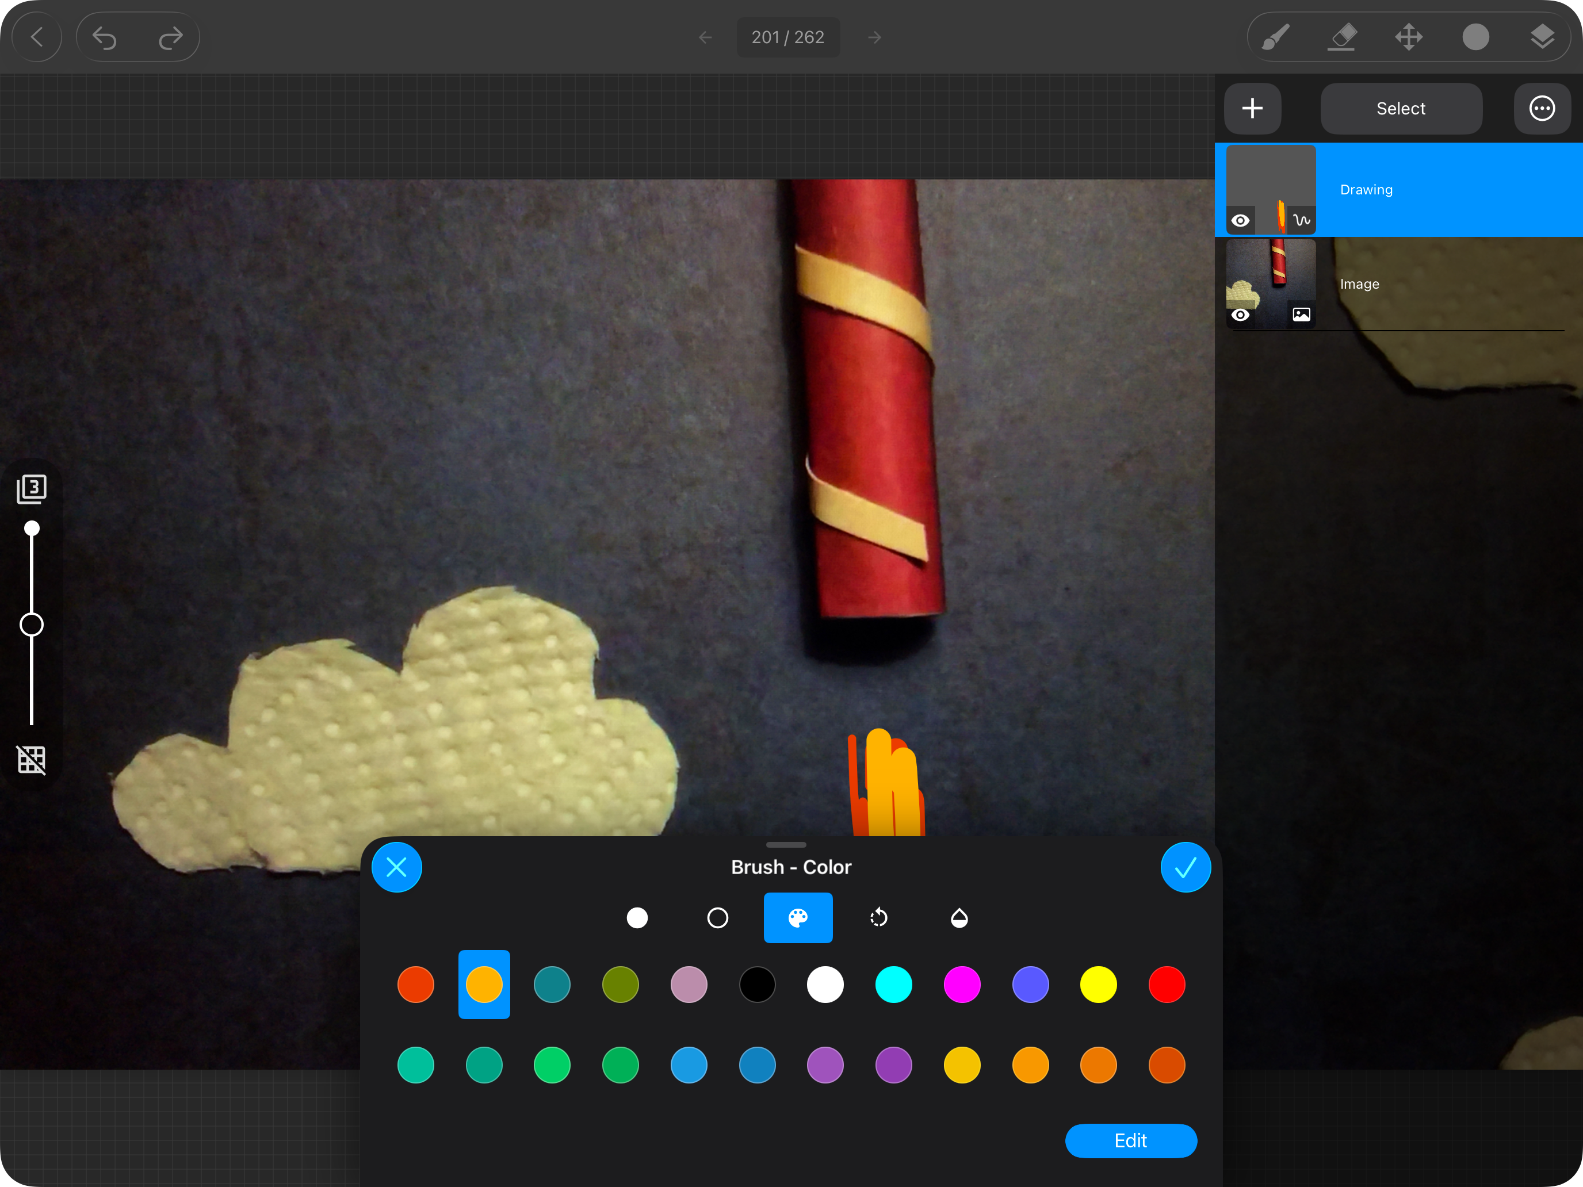The width and height of the screenshot is (1583, 1187).
Task: Pick the dark teal swatch in first row
Action: (552, 985)
